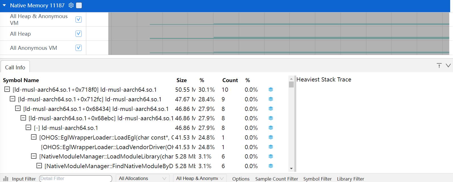Click stack icon for LoadVendorDriver row

click(x=270, y=147)
